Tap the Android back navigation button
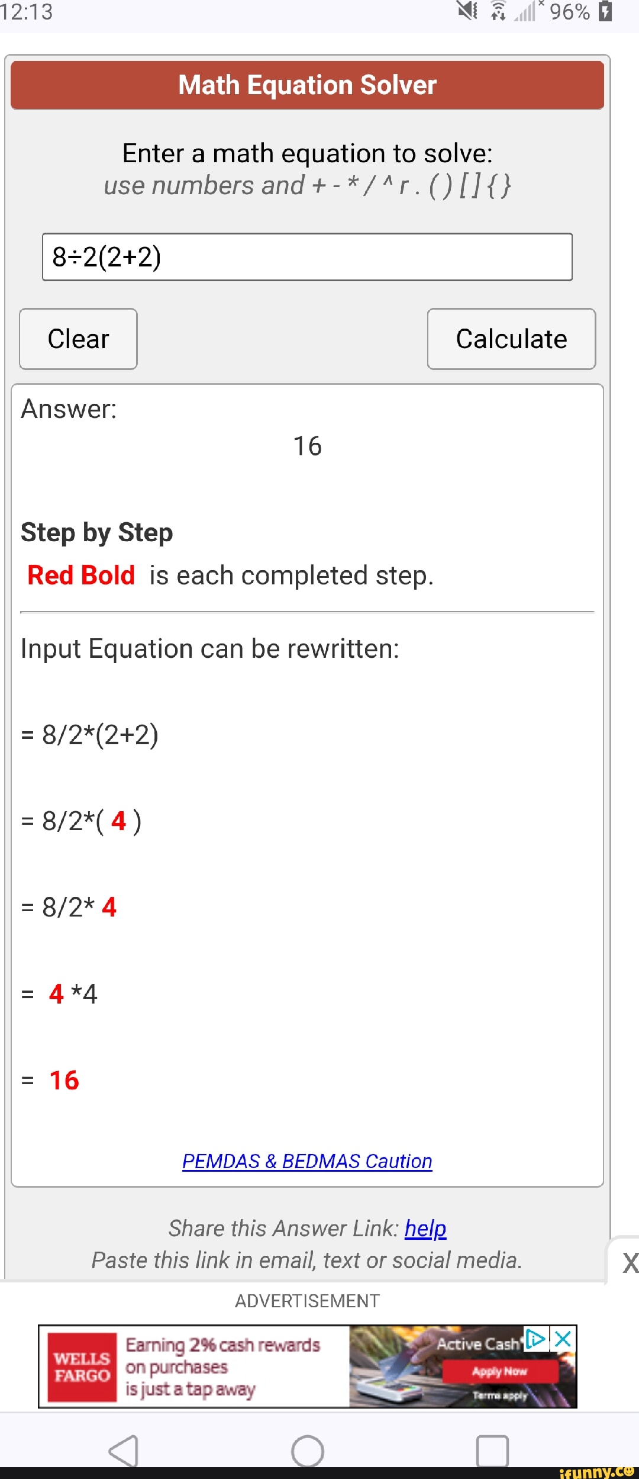The height and width of the screenshot is (1479, 639). 124,1450
